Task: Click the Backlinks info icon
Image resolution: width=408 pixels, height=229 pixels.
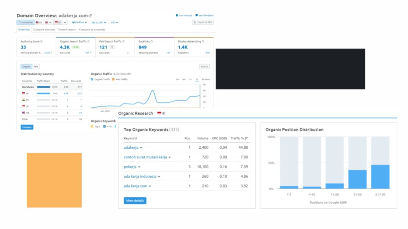Action: (152, 41)
